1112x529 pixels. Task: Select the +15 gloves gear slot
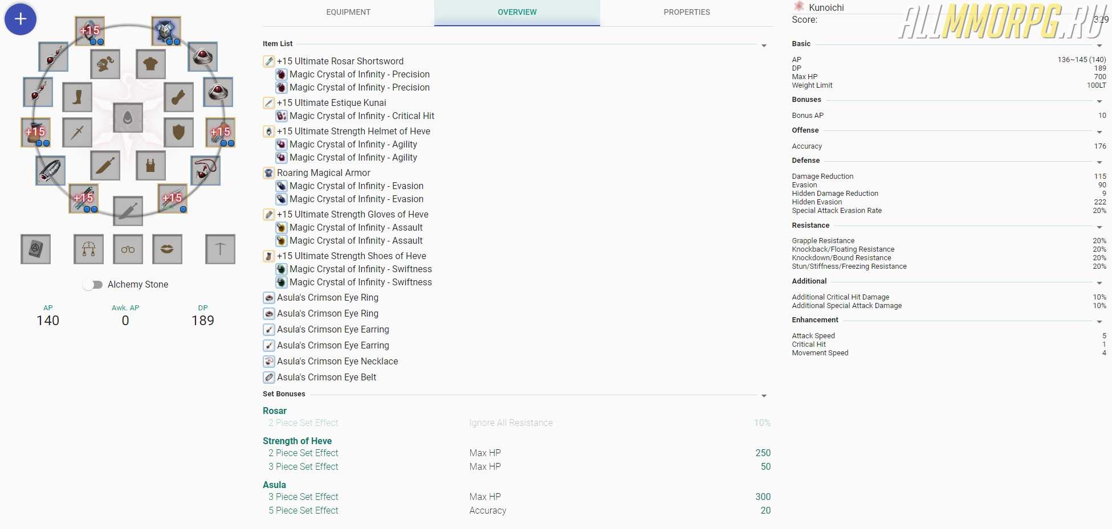coord(220,132)
